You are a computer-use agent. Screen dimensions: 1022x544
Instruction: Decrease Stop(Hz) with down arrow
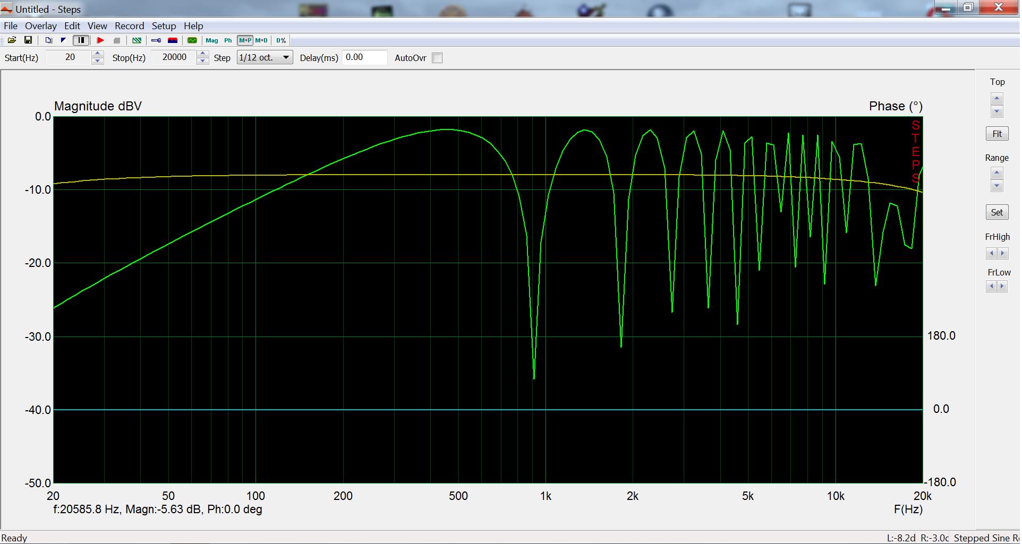(203, 61)
